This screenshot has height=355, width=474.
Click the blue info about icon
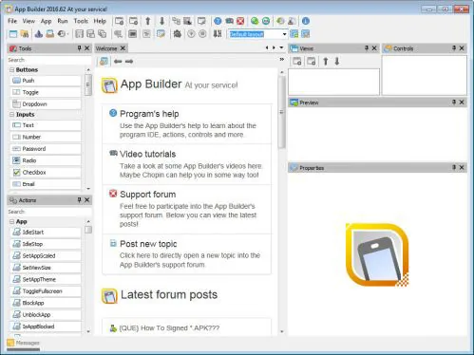pos(306,21)
